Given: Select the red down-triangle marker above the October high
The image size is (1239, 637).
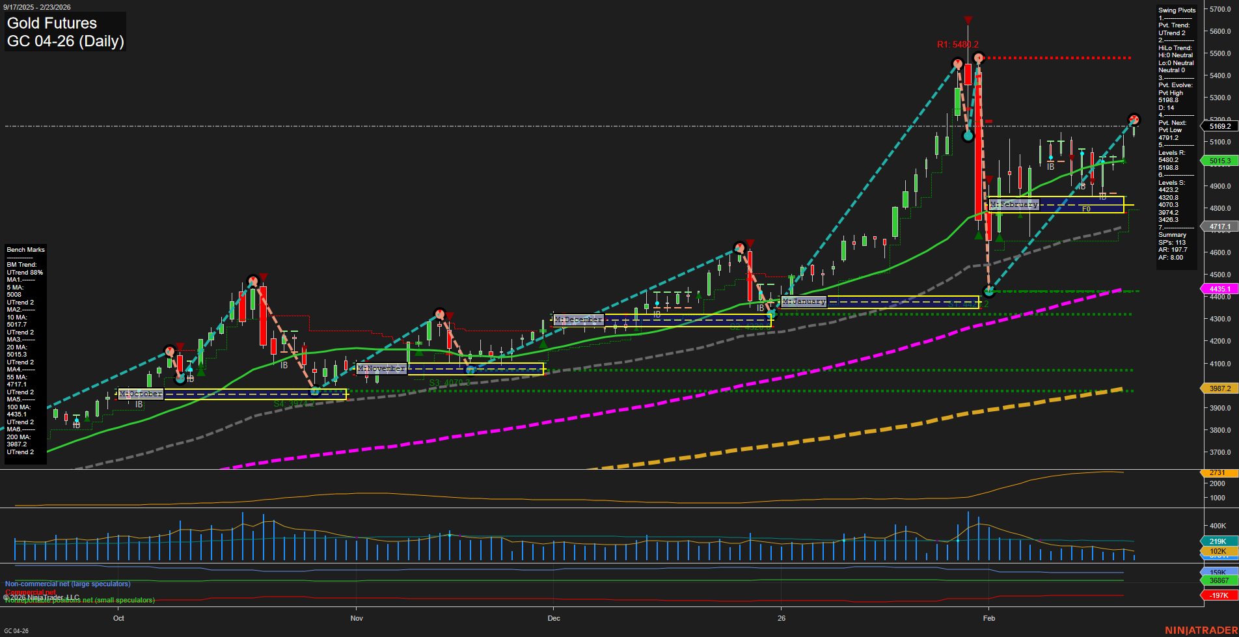Looking at the screenshot, I should click(263, 277).
